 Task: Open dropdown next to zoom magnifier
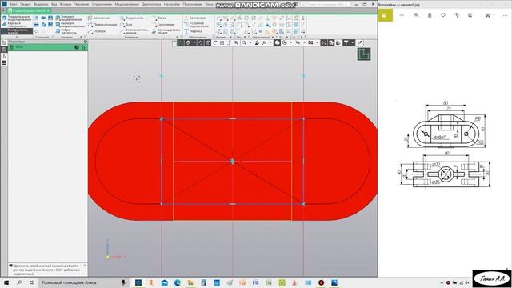coord(250,42)
